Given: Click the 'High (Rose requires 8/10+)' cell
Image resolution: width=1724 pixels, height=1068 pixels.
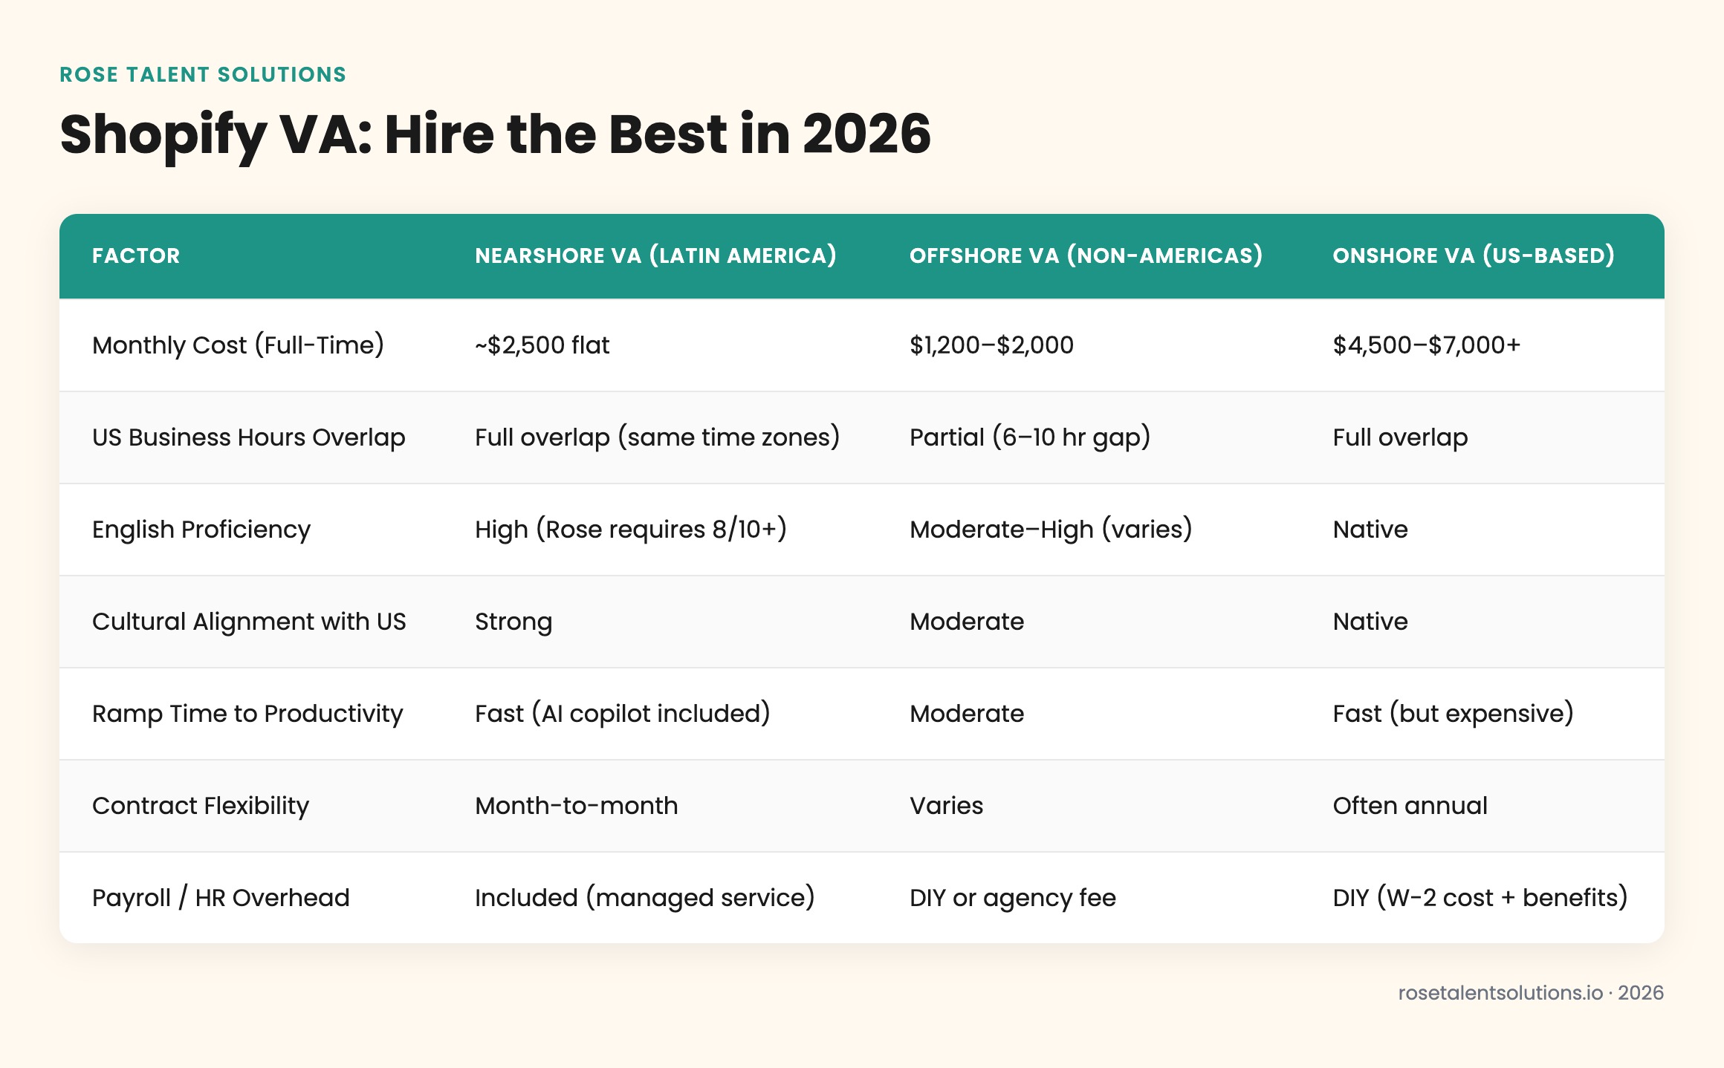Looking at the screenshot, I should (x=631, y=530).
